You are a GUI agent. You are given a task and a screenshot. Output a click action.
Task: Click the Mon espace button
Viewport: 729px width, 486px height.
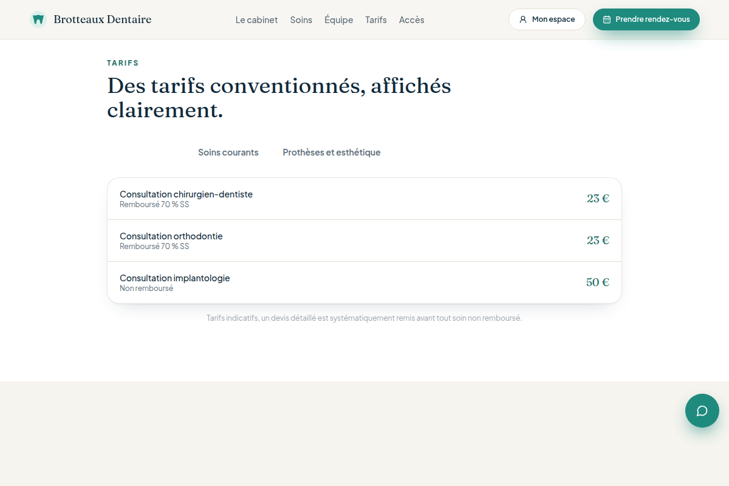coord(547,19)
